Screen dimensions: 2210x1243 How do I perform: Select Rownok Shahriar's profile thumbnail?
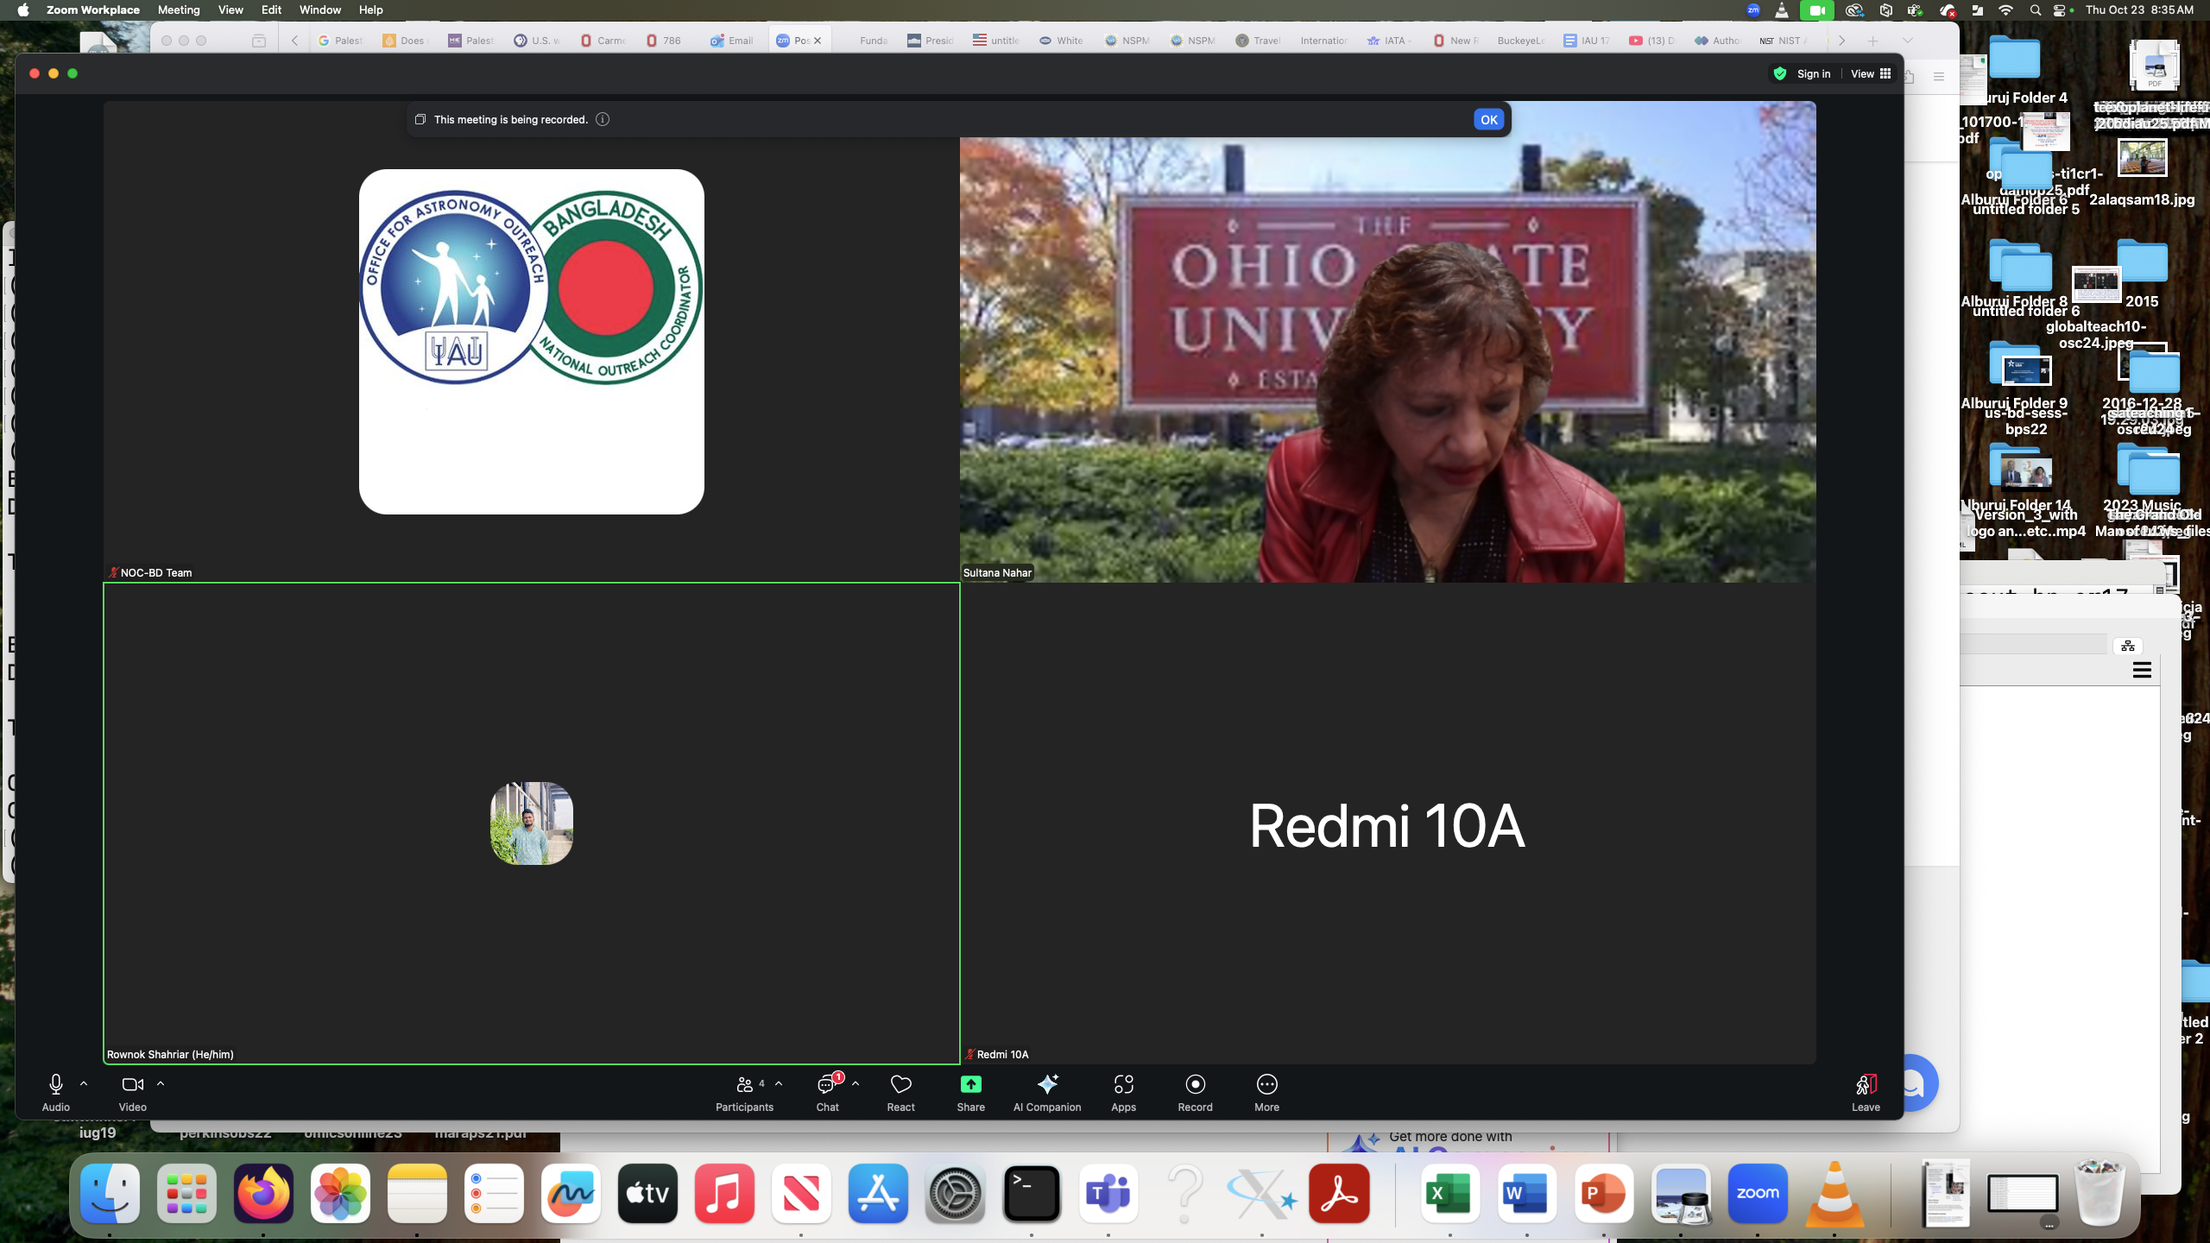[532, 823]
